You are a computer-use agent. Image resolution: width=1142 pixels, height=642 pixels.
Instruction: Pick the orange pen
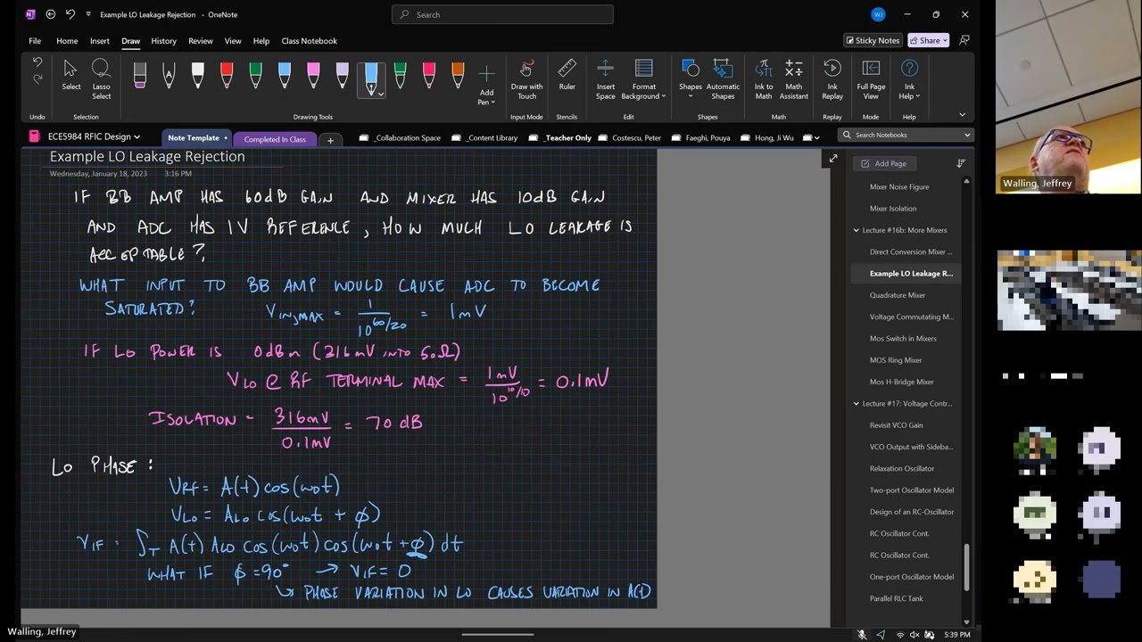(x=458, y=75)
